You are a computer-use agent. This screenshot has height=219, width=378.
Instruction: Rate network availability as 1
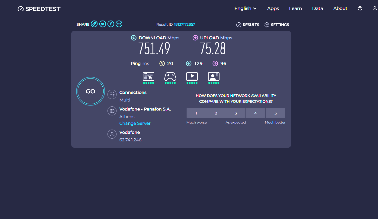[196, 113]
